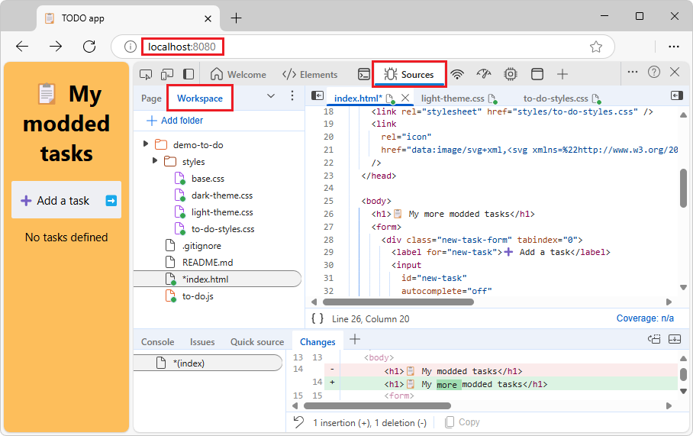693x436 pixels.
Task: Open the Console tool icon in toolbar
Action: [365, 74]
